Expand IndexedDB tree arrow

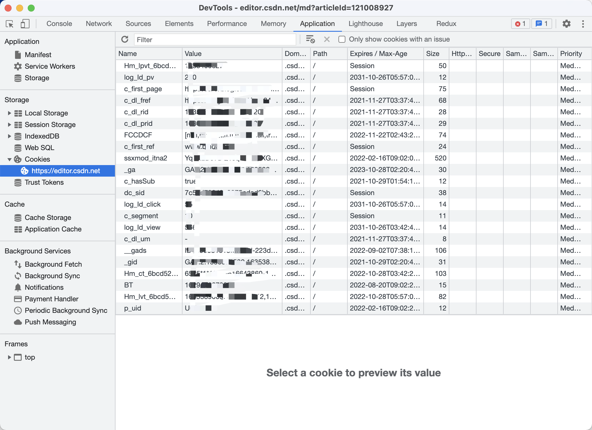click(x=9, y=136)
